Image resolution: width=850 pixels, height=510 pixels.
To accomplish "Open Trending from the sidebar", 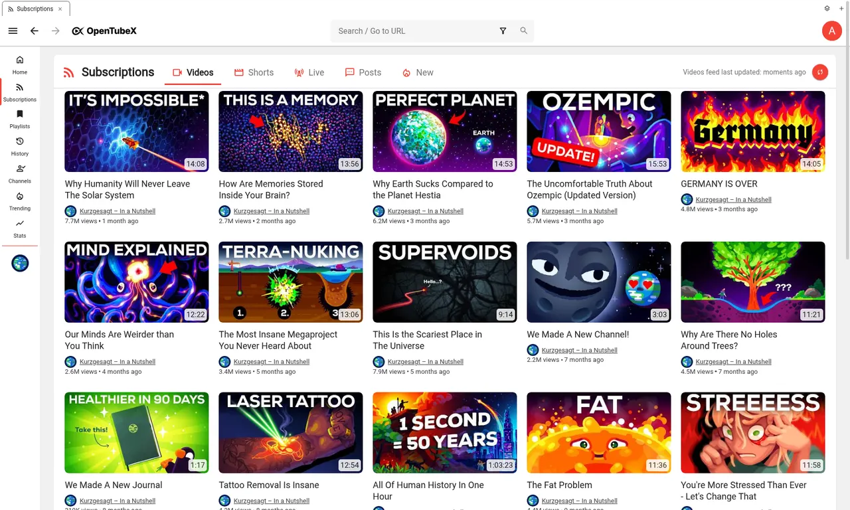I will tap(20, 201).
